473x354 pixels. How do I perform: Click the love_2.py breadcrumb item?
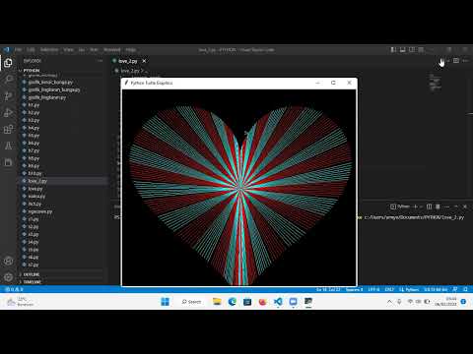pos(130,71)
